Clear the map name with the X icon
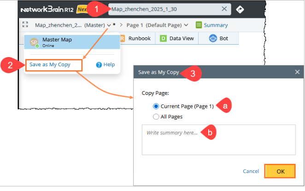The height and width of the screenshot is (191, 305). [x=224, y=9]
